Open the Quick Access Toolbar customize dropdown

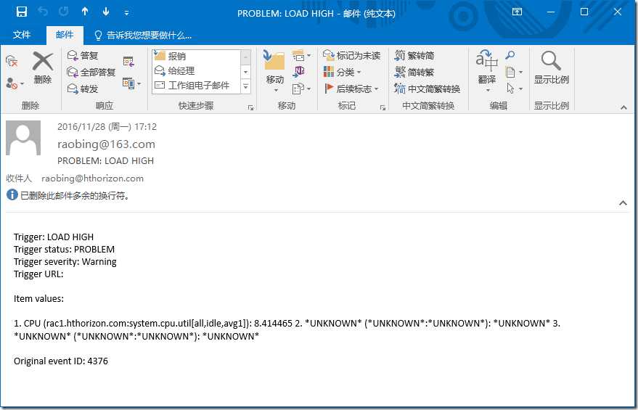(x=126, y=13)
